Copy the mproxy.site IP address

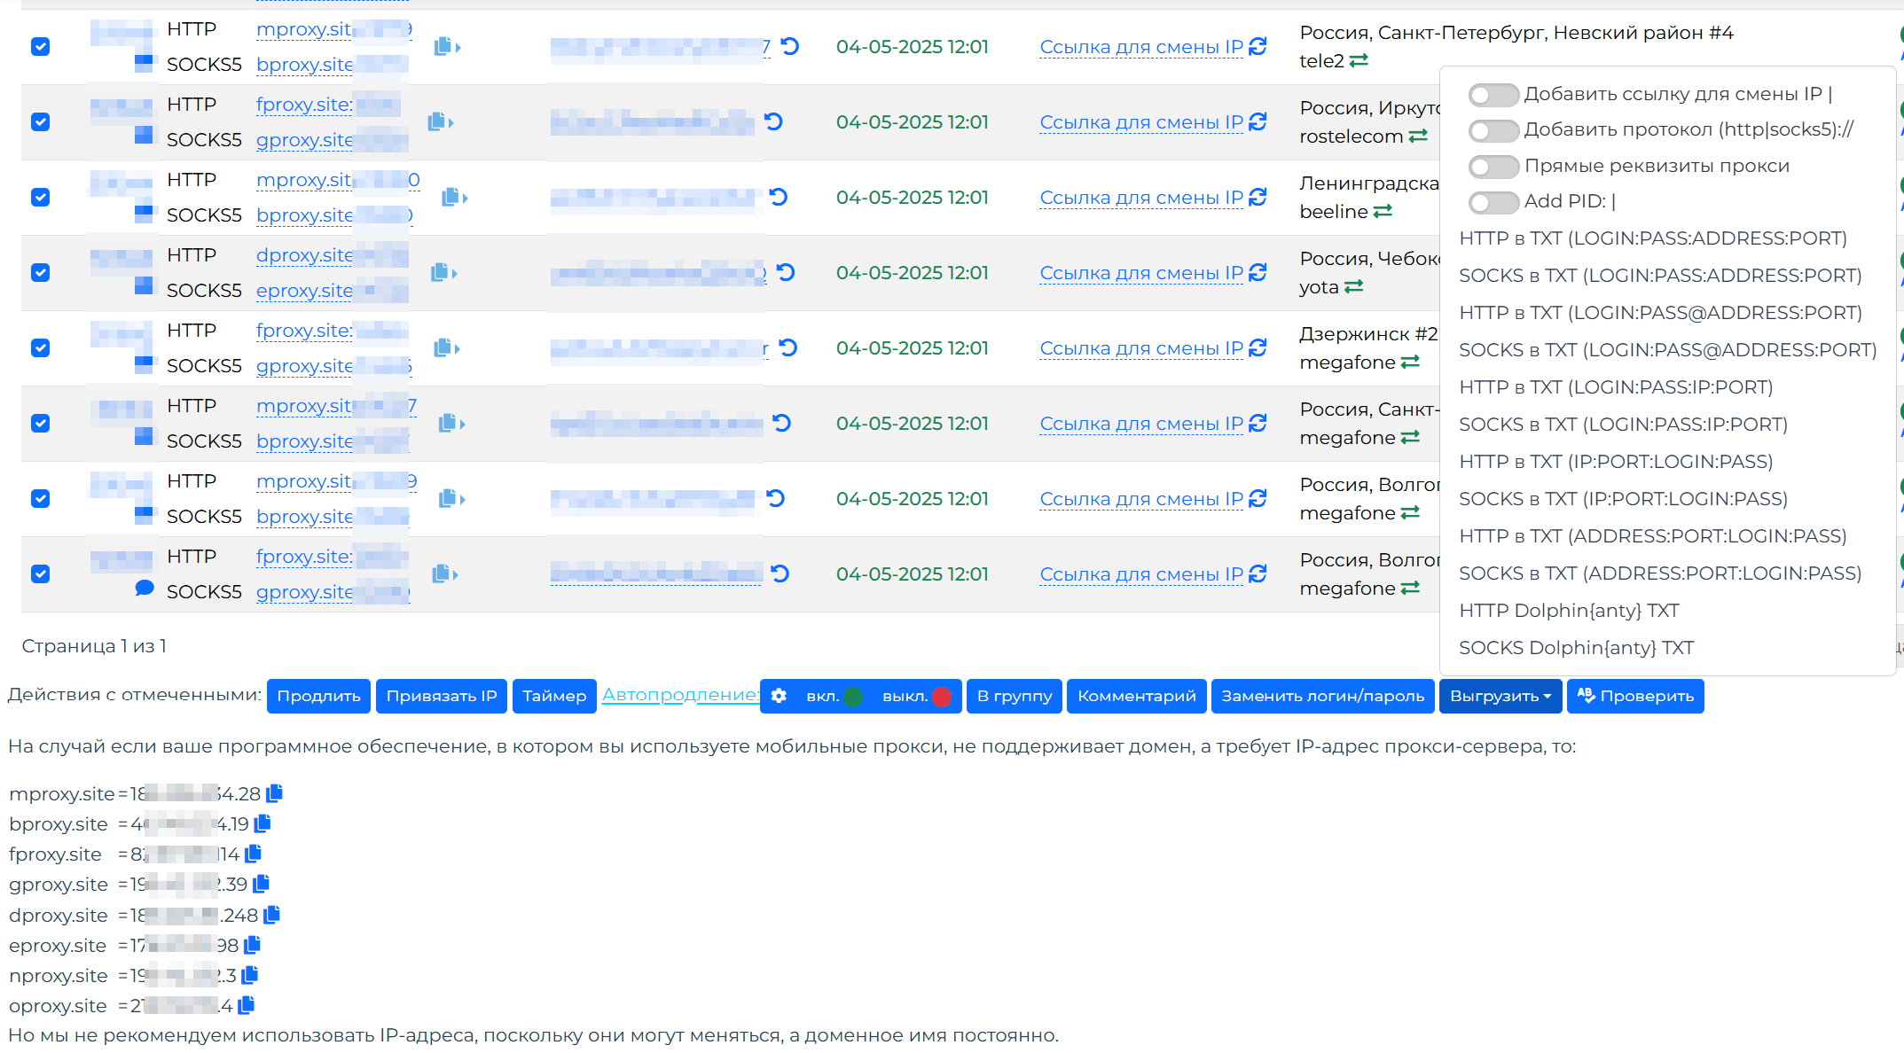pyautogui.click(x=275, y=793)
